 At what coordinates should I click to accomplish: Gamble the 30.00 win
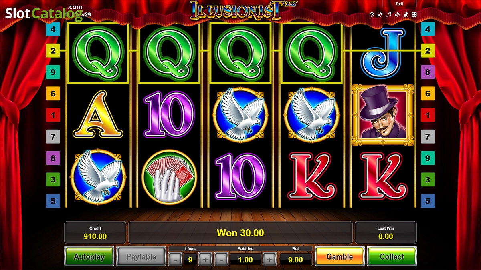pyautogui.click(x=340, y=257)
